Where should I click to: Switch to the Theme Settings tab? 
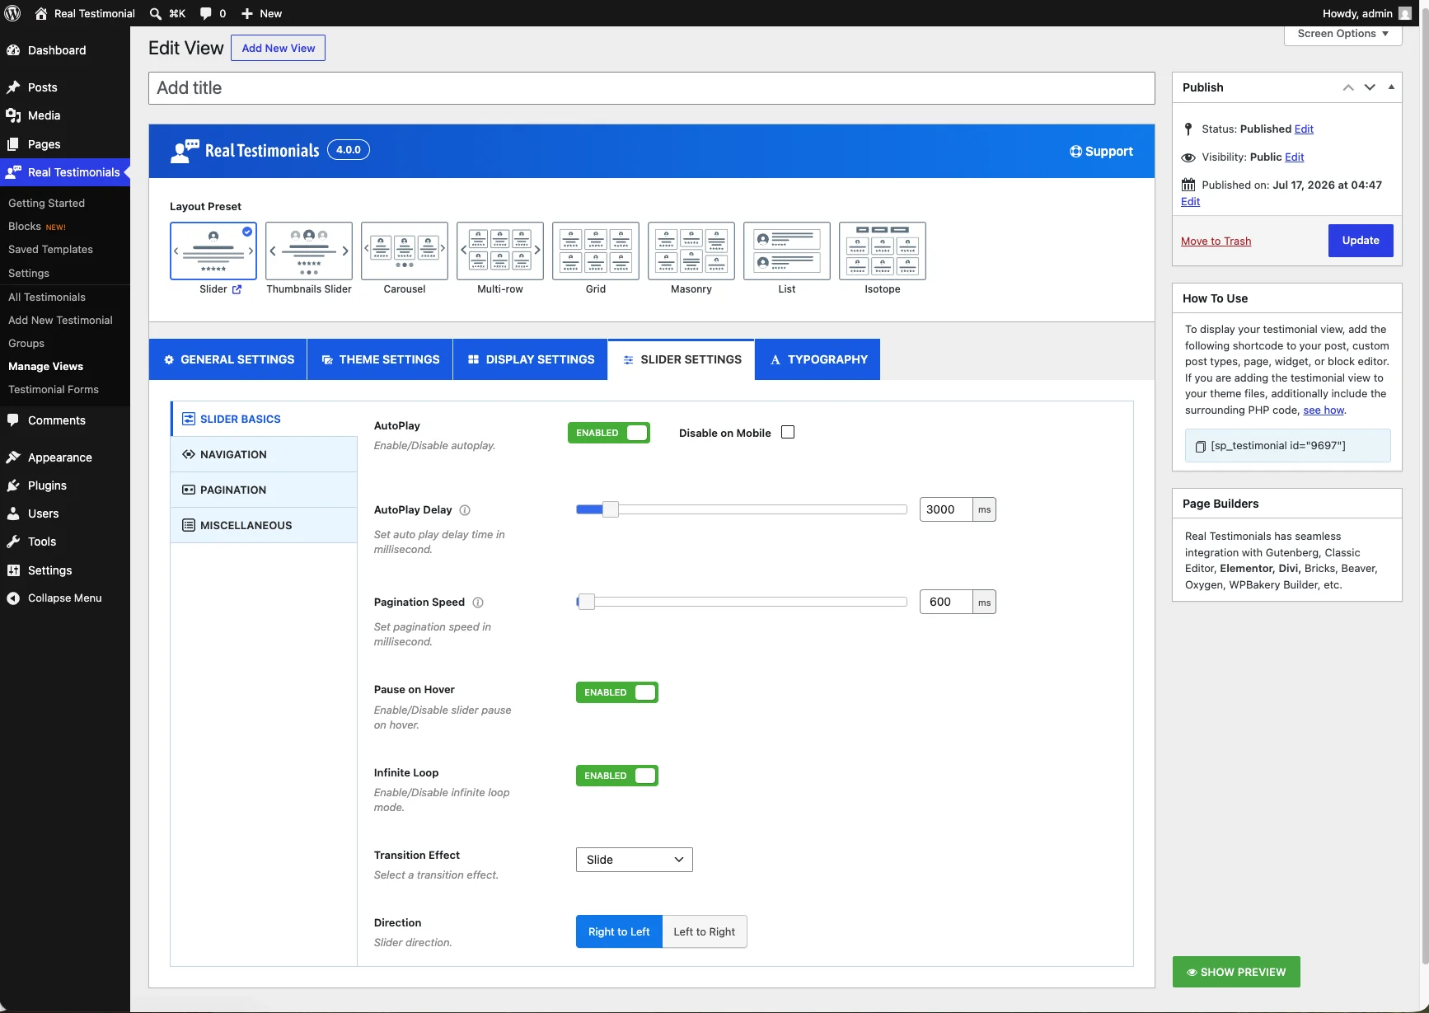tap(380, 359)
